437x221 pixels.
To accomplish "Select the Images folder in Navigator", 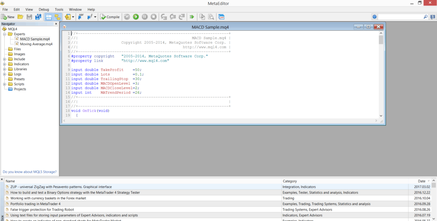I will [20, 54].
